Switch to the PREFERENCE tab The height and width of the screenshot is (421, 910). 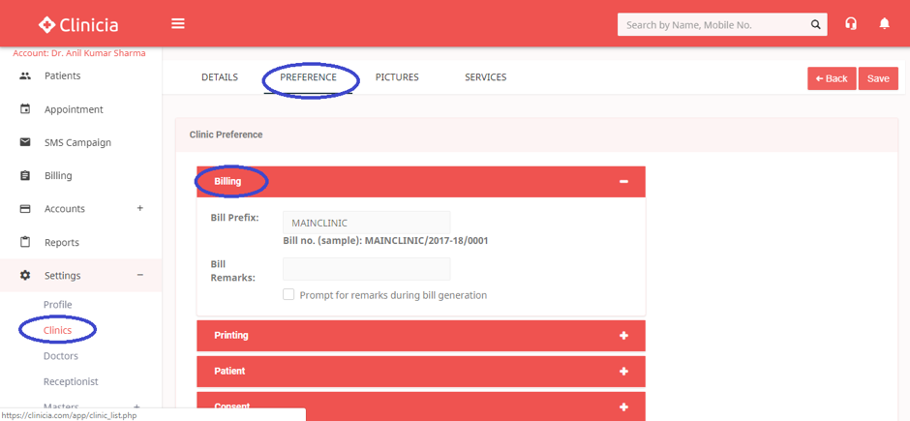308,77
